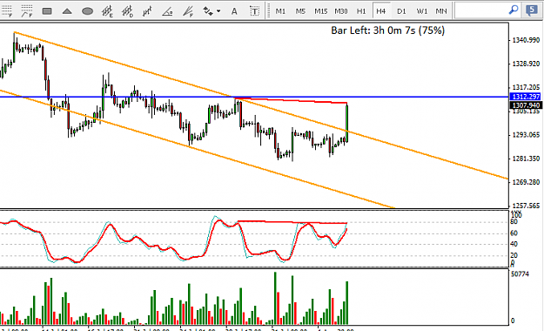The width and height of the screenshot is (544, 331).
Task: Switch chart to M30 timeframe
Action: pos(340,11)
